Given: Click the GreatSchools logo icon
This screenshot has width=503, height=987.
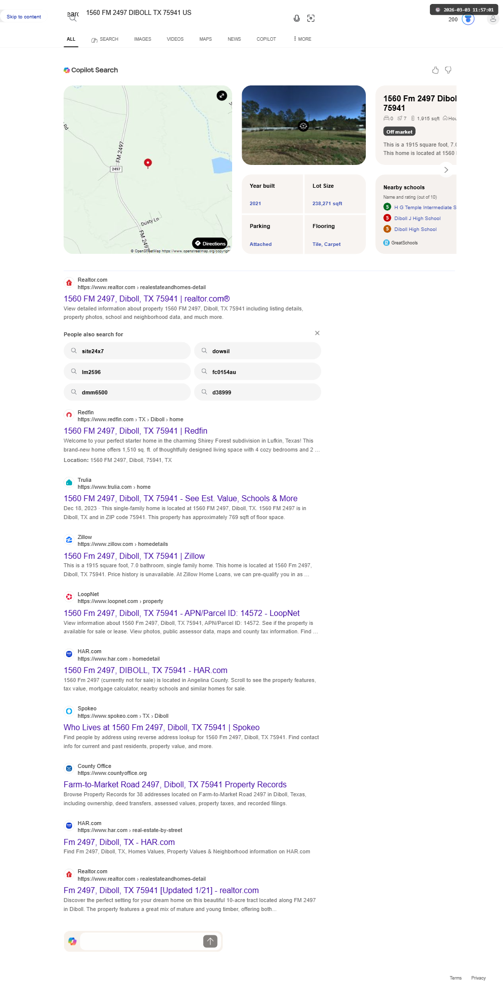Looking at the screenshot, I should tap(386, 243).
